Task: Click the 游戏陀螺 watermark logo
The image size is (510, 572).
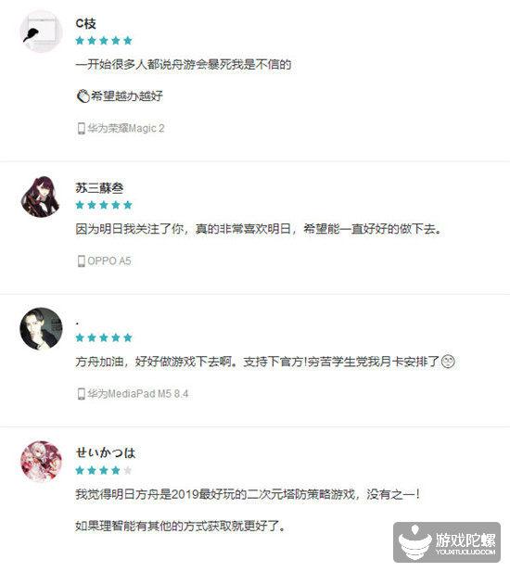Action: pyautogui.click(x=447, y=542)
